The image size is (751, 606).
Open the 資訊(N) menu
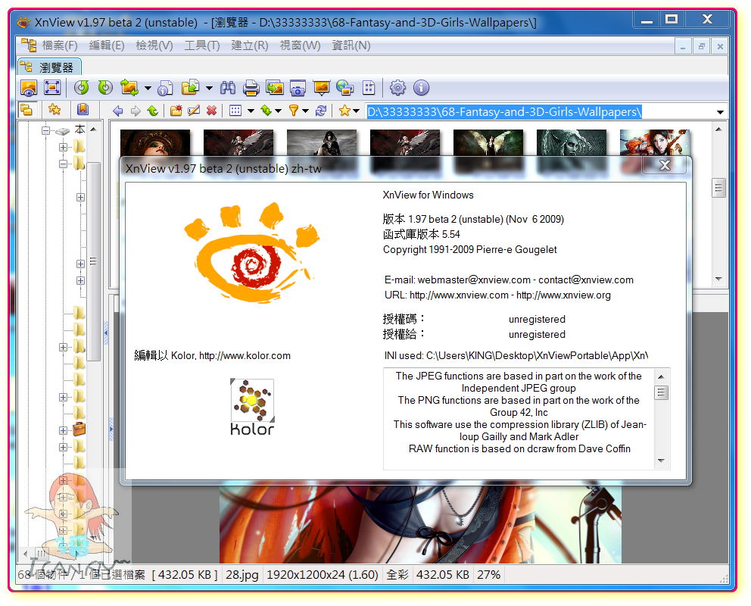click(x=351, y=45)
